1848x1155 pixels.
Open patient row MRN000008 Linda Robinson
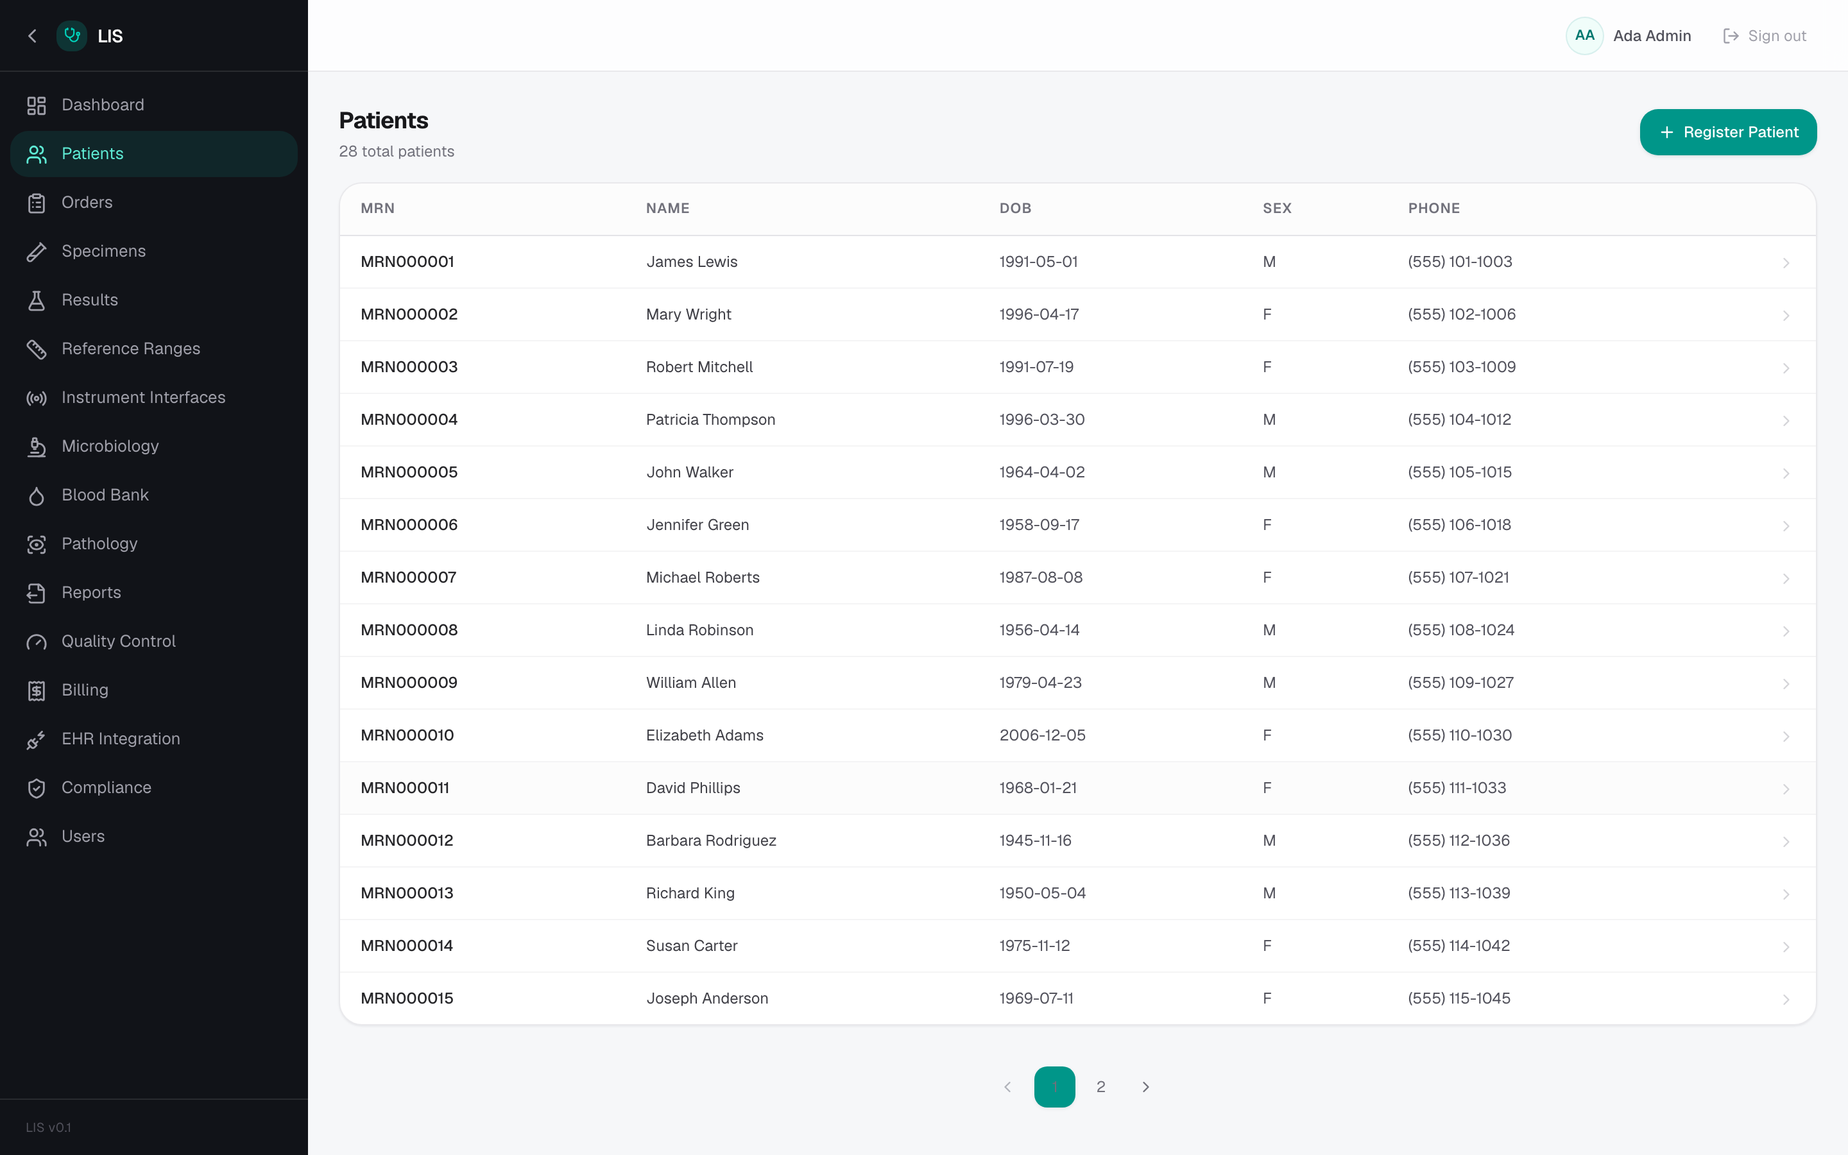click(x=1077, y=630)
